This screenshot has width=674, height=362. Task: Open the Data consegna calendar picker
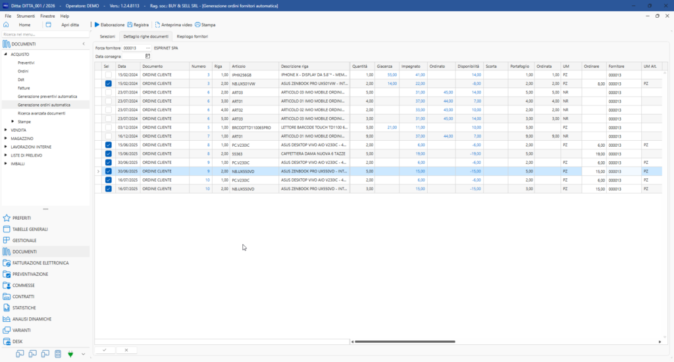[x=147, y=57]
